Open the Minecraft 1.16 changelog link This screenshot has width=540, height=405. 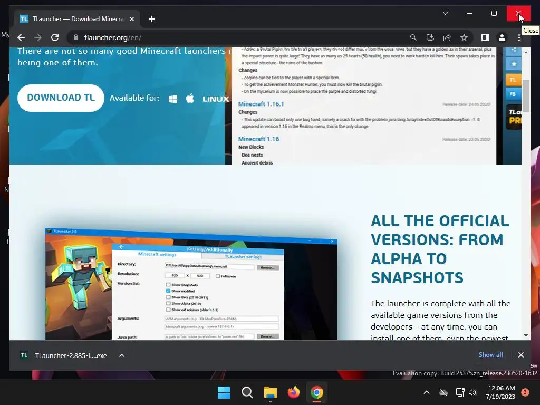[258, 139]
